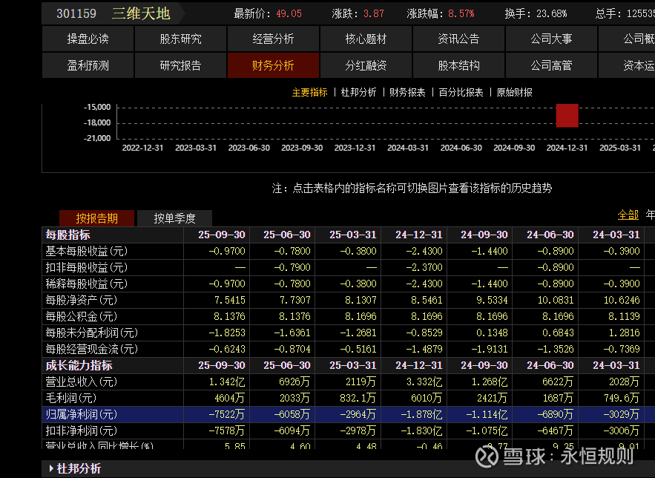Select the highlighted 归属净利润(元) row label
The height and width of the screenshot is (478, 655).
82,414
